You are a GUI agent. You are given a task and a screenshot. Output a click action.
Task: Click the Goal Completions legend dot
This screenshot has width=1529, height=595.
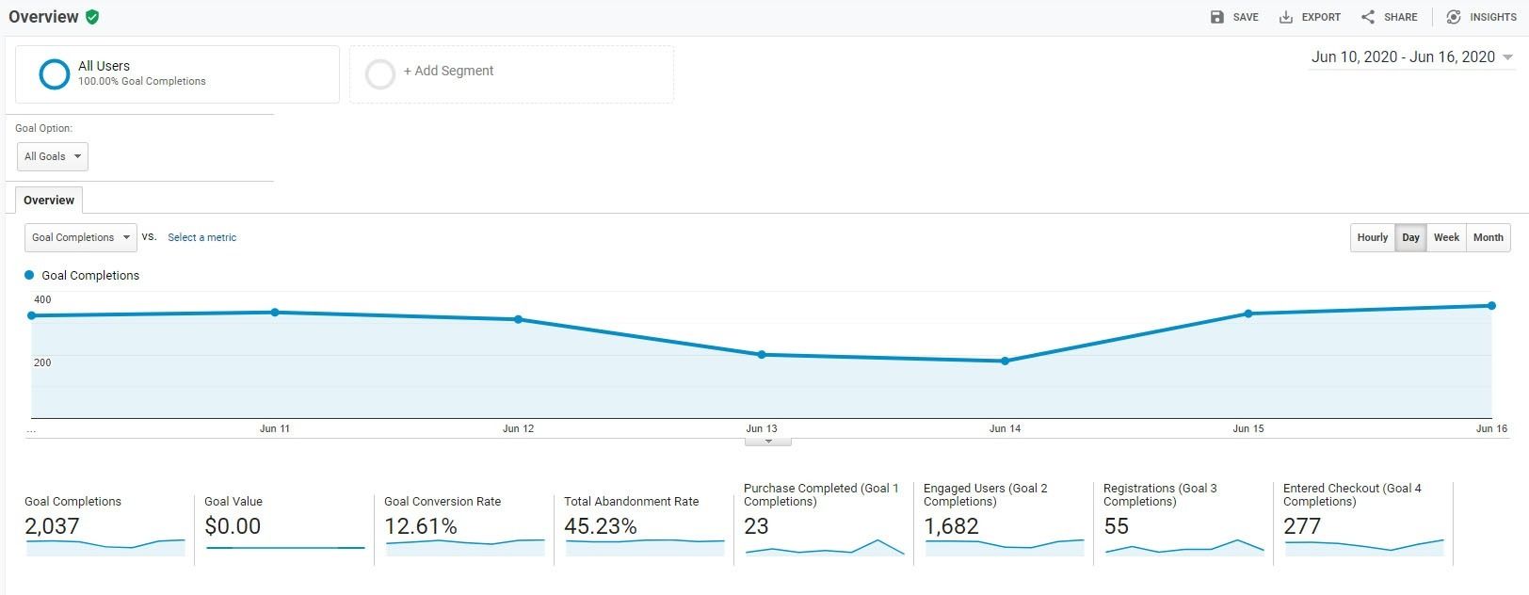tap(29, 275)
